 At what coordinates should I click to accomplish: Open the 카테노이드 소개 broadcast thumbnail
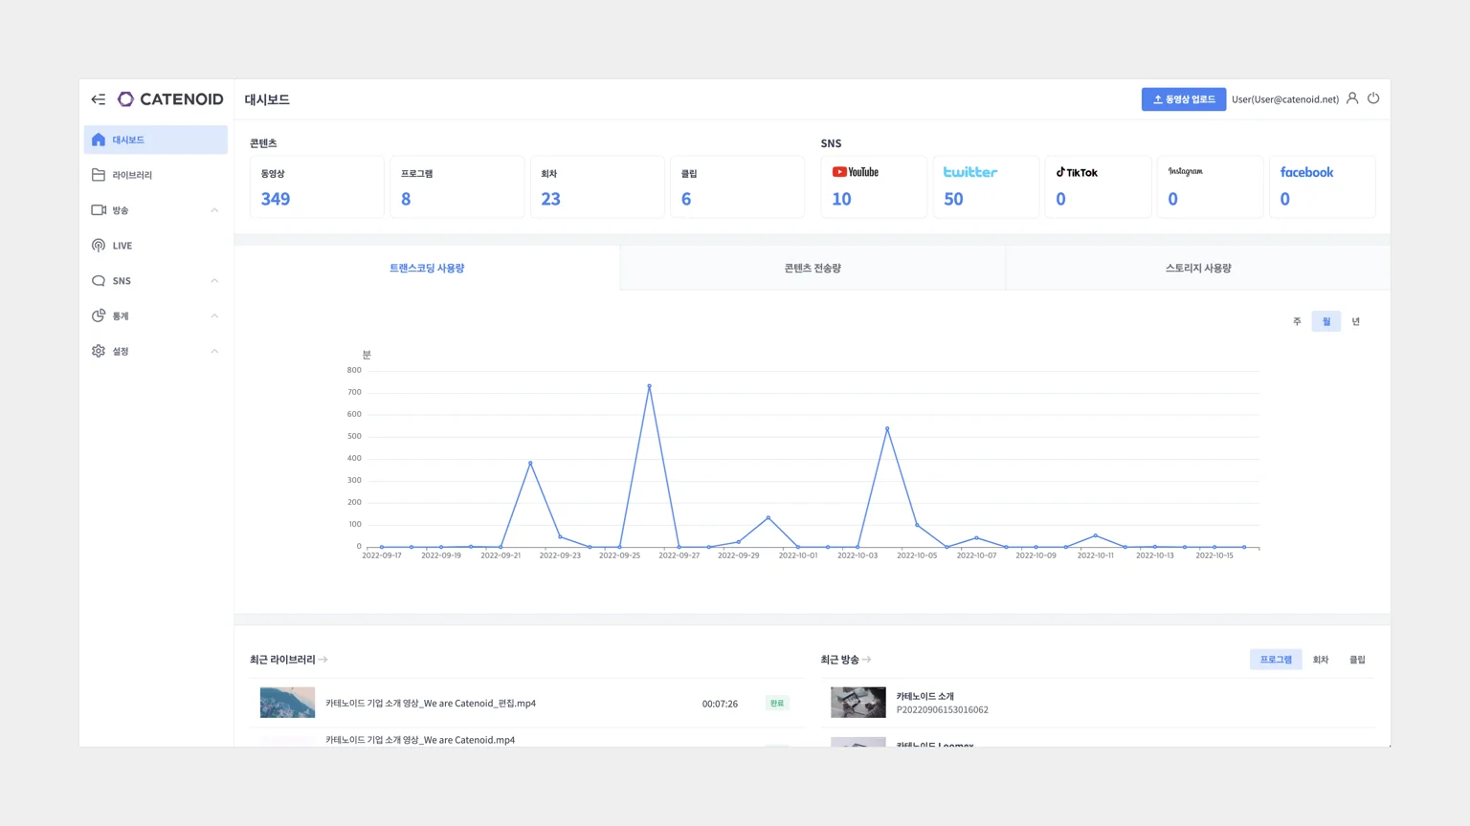click(x=857, y=703)
